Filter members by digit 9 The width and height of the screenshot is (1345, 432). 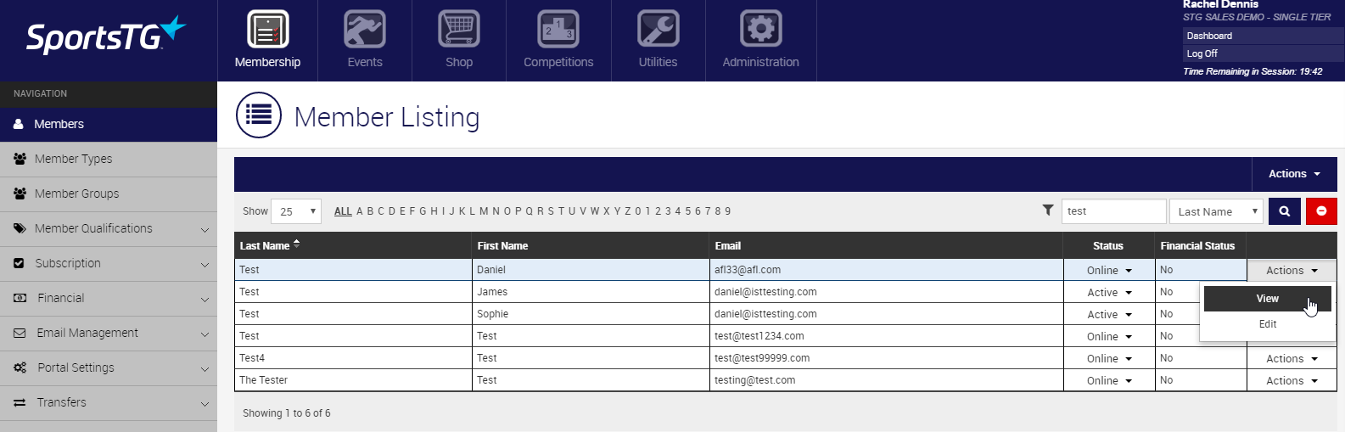728,211
